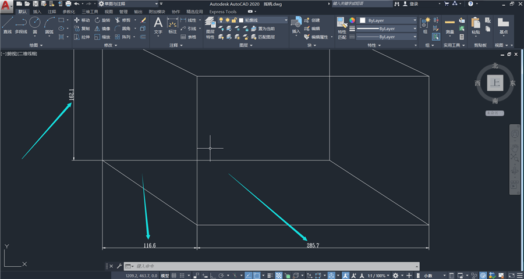
Task: Switch to the 插入 ribbon tab
Action: [x=37, y=12]
